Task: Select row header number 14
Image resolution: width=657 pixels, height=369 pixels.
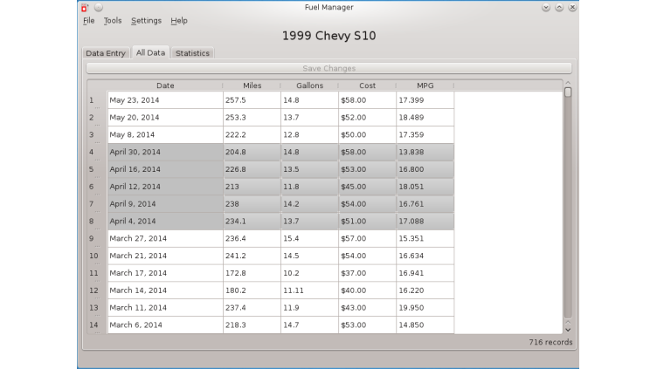Action: click(97, 325)
